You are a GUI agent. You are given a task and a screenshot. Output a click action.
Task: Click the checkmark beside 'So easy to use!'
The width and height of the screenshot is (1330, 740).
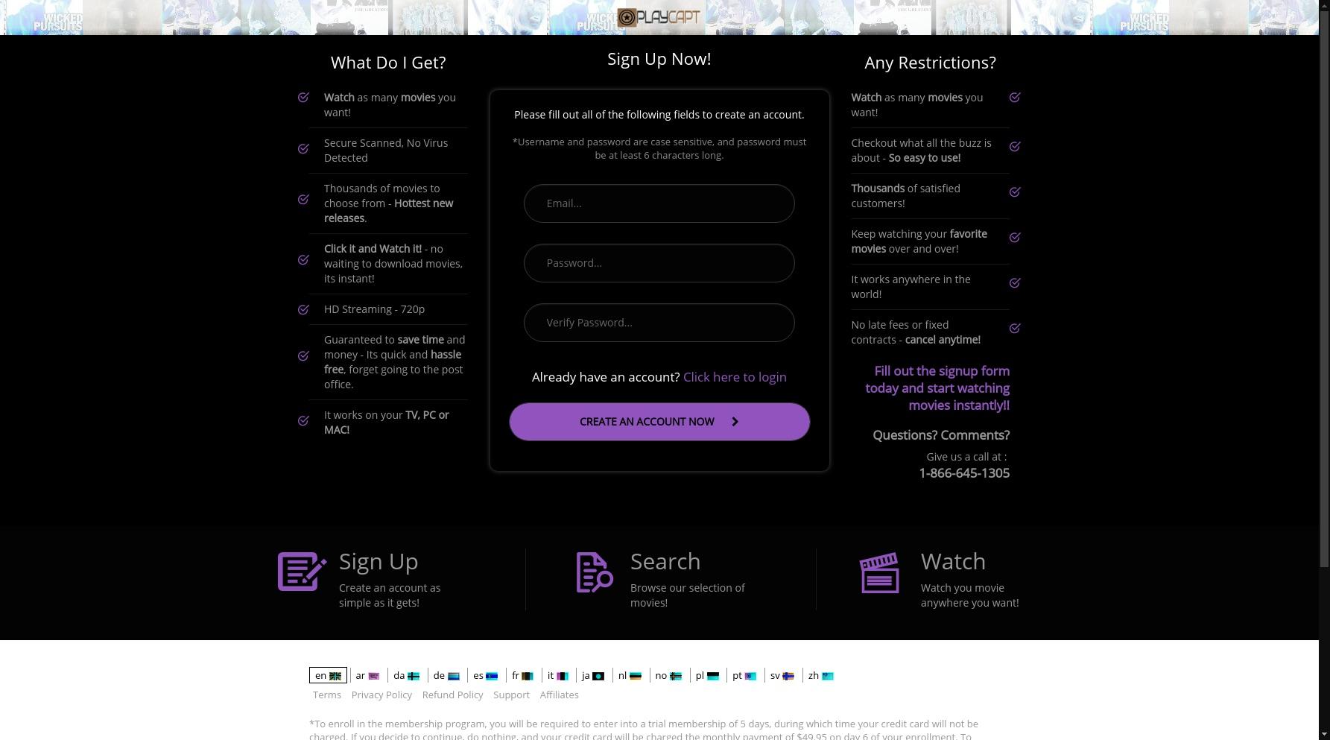1015,147
